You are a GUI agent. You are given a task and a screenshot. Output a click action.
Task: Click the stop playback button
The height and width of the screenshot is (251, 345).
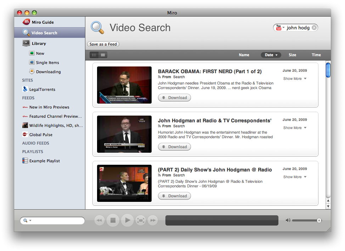[x=113, y=220]
